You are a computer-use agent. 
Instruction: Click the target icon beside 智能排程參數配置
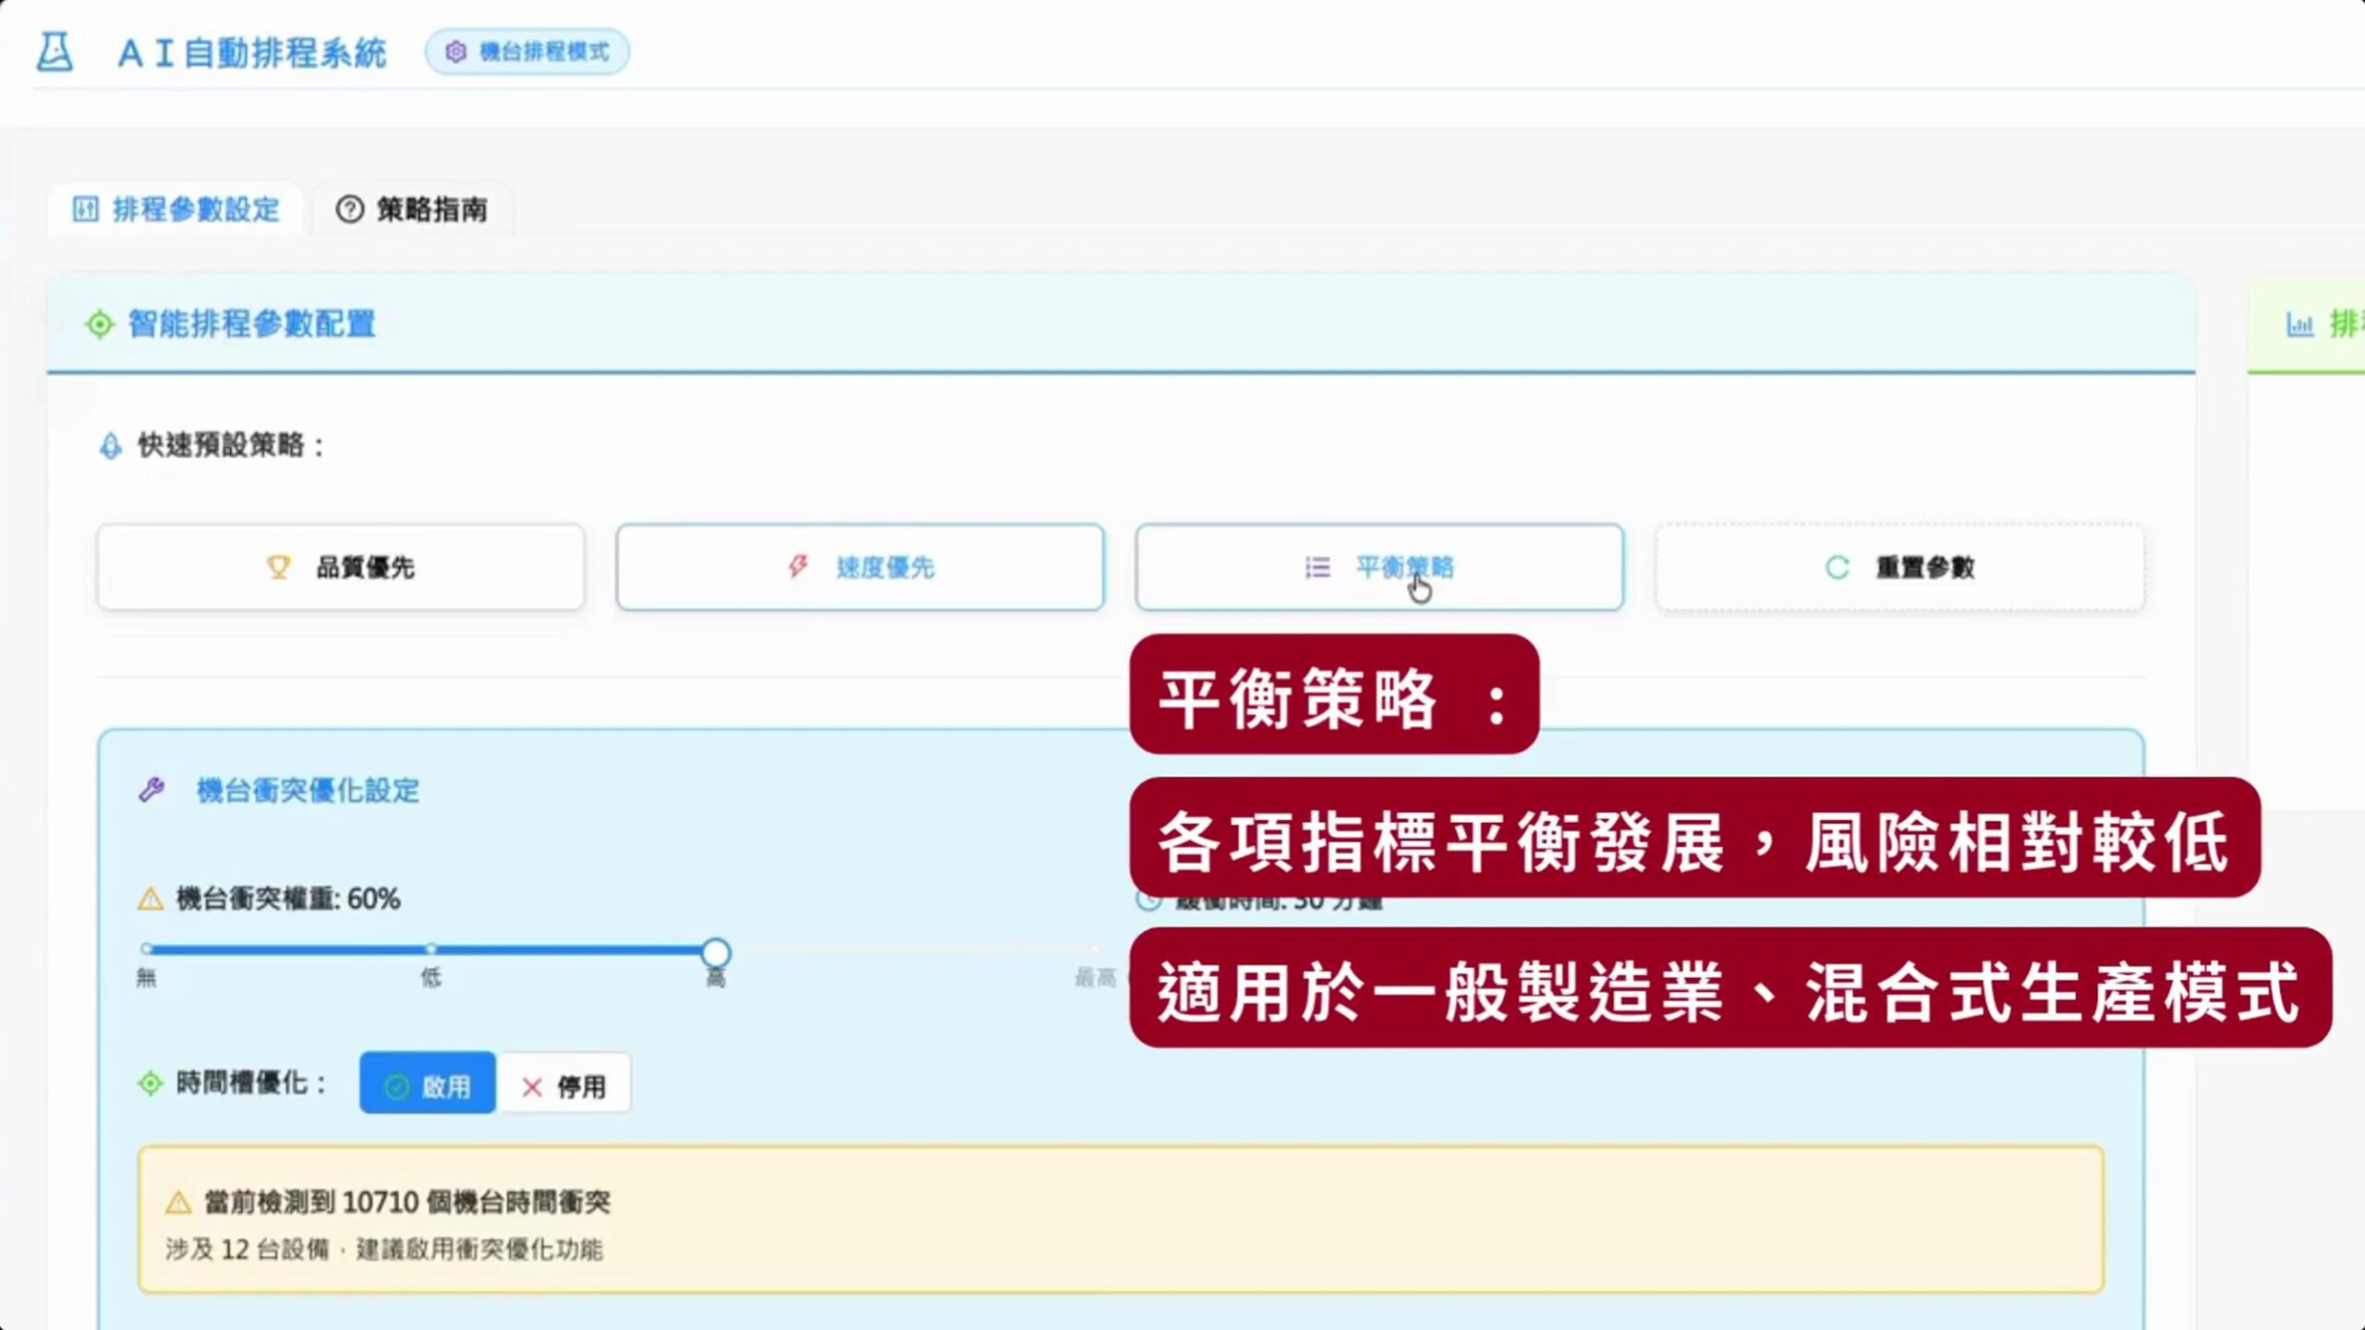[x=99, y=324]
